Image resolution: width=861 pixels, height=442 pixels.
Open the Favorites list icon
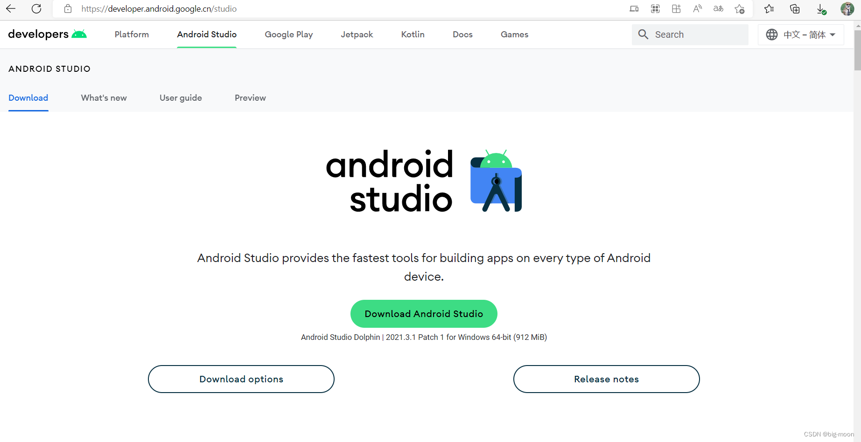pyautogui.click(x=769, y=8)
